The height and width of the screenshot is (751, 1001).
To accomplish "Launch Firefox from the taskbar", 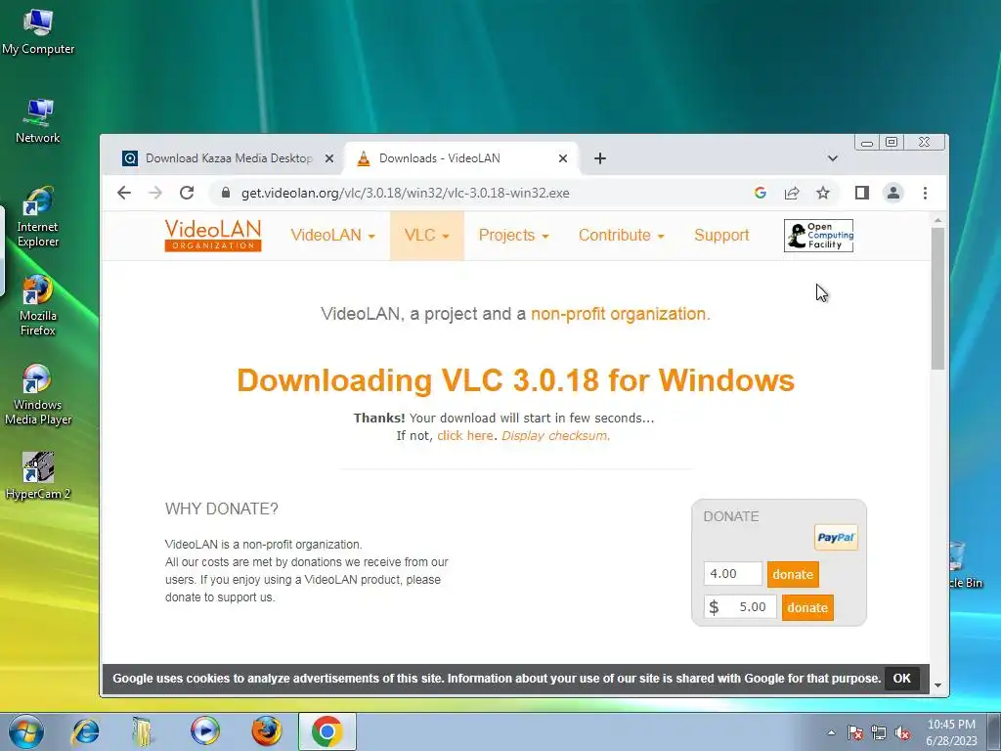I will pyautogui.click(x=266, y=731).
